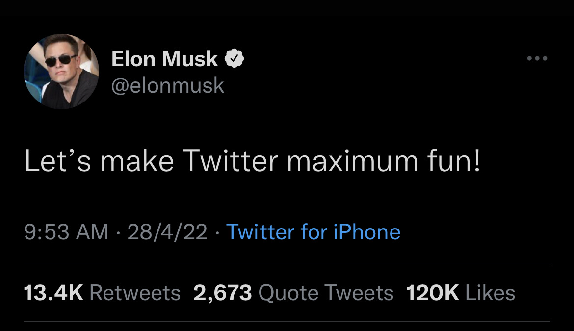The width and height of the screenshot is (574, 331).
Task: Click the 28/4/22 date
Action: pyautogui.click(x=167, y=231)
